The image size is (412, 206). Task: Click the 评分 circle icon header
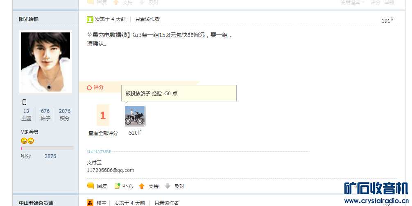point(89,87)
